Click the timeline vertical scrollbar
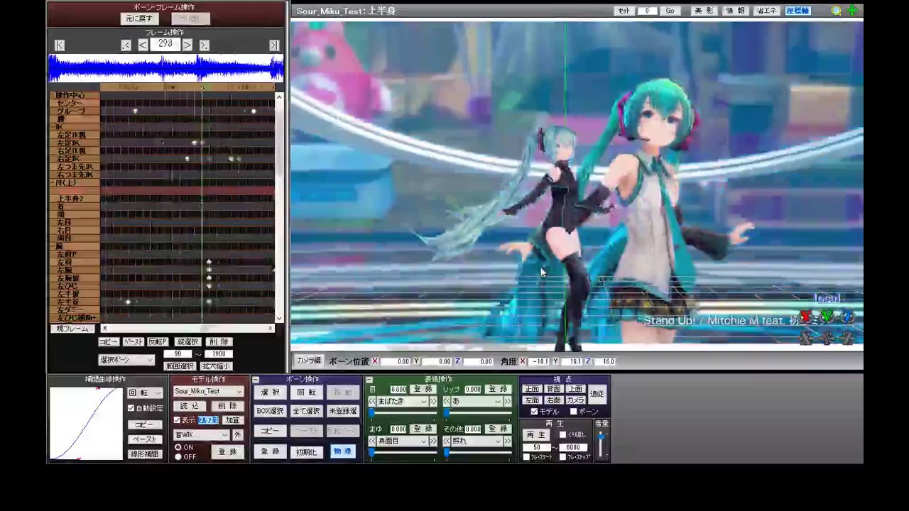Image resolution: width=909 pixels, height=511 pixels. [278, 207]
